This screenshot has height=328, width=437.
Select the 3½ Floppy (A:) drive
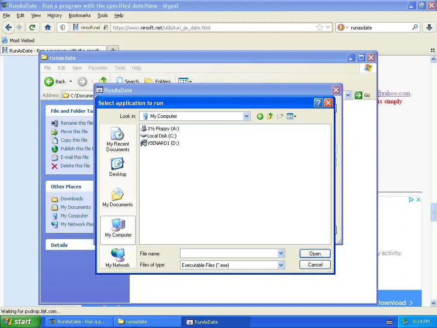pyautogui.click(x=160, y=129)
